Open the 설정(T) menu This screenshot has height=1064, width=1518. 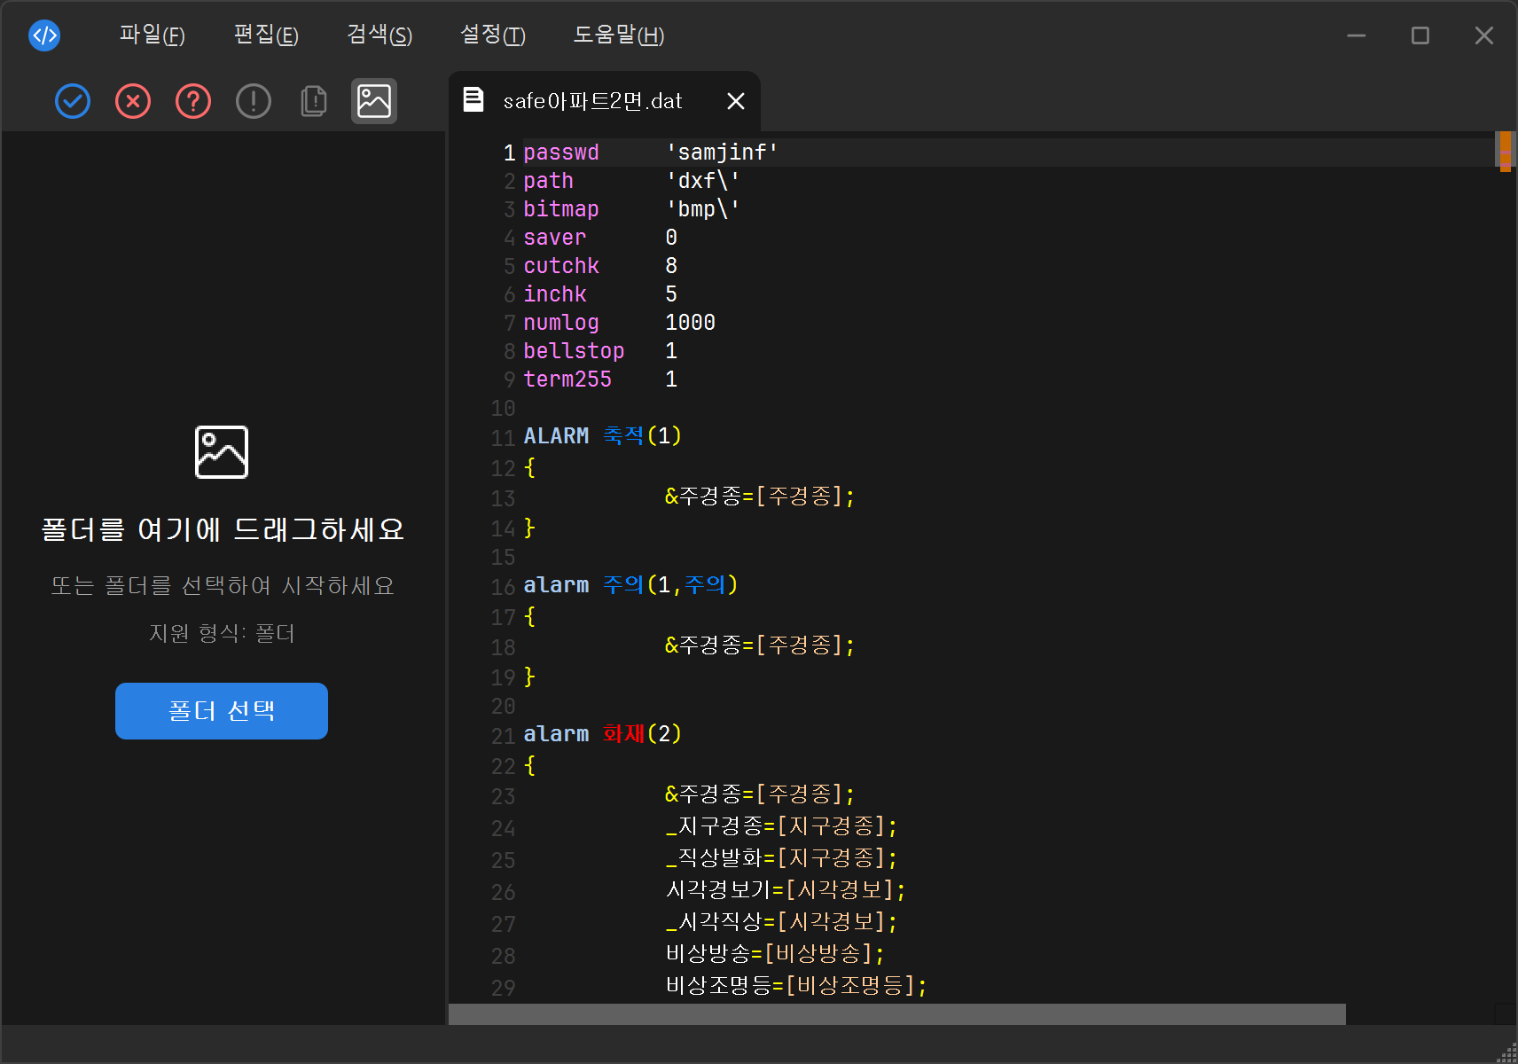coord(492,35)
